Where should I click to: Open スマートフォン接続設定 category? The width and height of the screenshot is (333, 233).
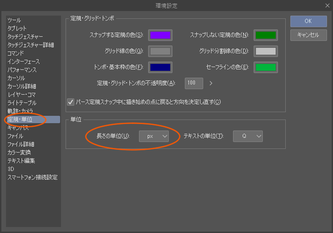click(x=33, y=177)
